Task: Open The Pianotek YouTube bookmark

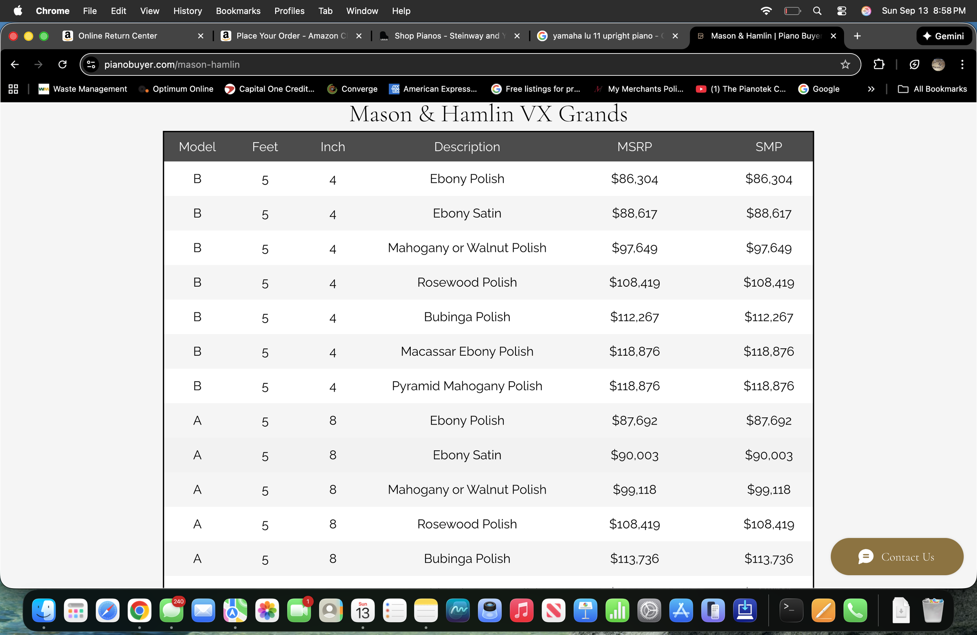Action: click(741, 89)
